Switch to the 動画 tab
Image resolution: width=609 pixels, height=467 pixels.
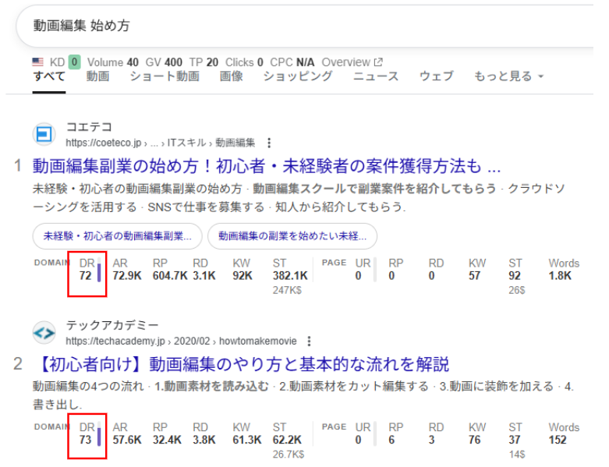[97, 76]
